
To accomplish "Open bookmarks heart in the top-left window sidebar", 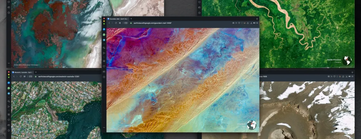I will click(x=9, y=2).
